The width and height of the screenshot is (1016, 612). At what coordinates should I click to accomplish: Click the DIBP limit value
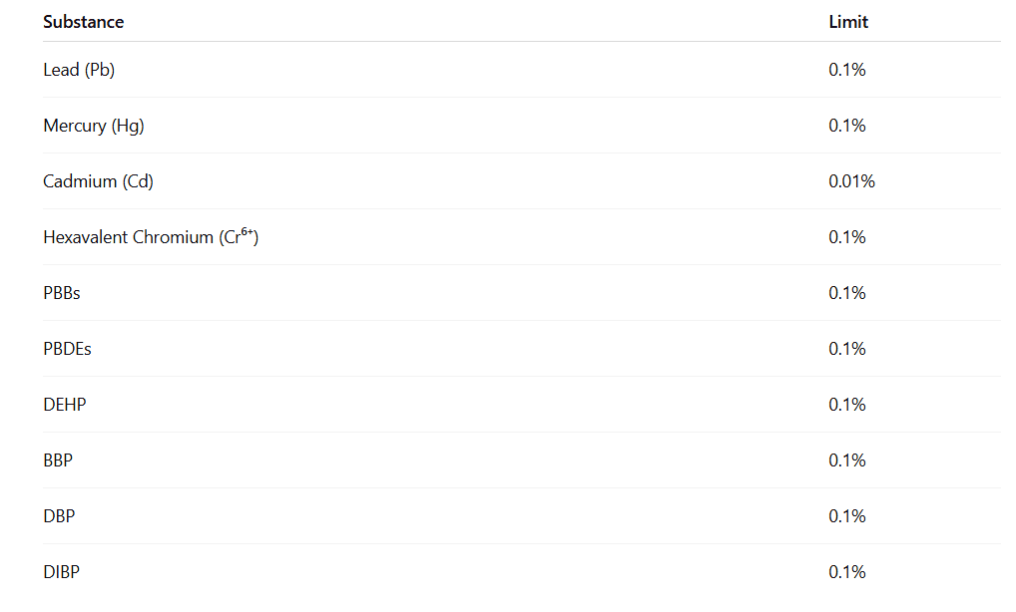pyautogui.click(x=847, y=572)
